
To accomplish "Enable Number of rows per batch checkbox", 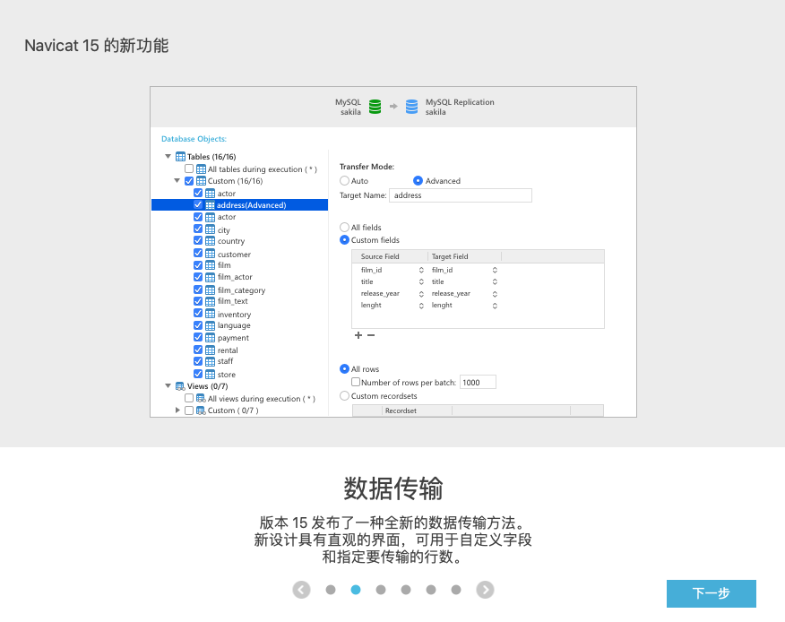I will pos(356,382).
